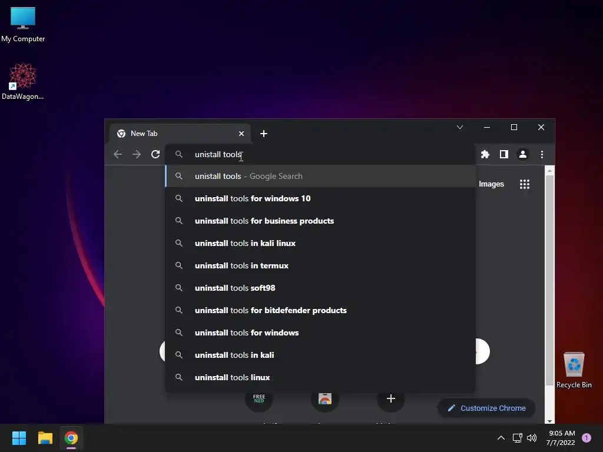Click the page scrollbar down arrow
The image size is (603, 452).
(x=549, y=421)
